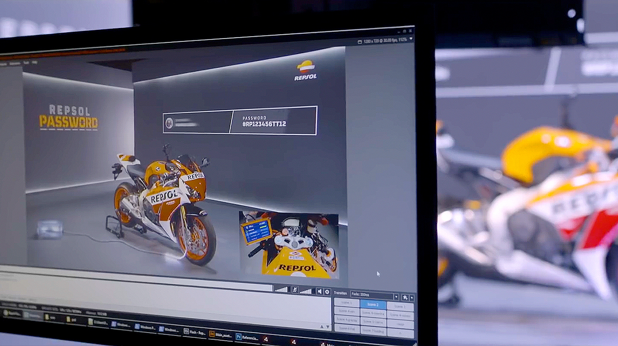Select the handlebar camera inset in the preview

click(289, 245)
